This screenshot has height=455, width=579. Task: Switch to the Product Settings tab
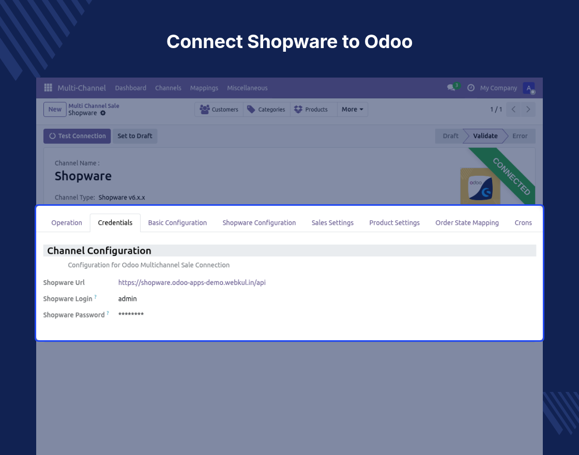point(394,223)
